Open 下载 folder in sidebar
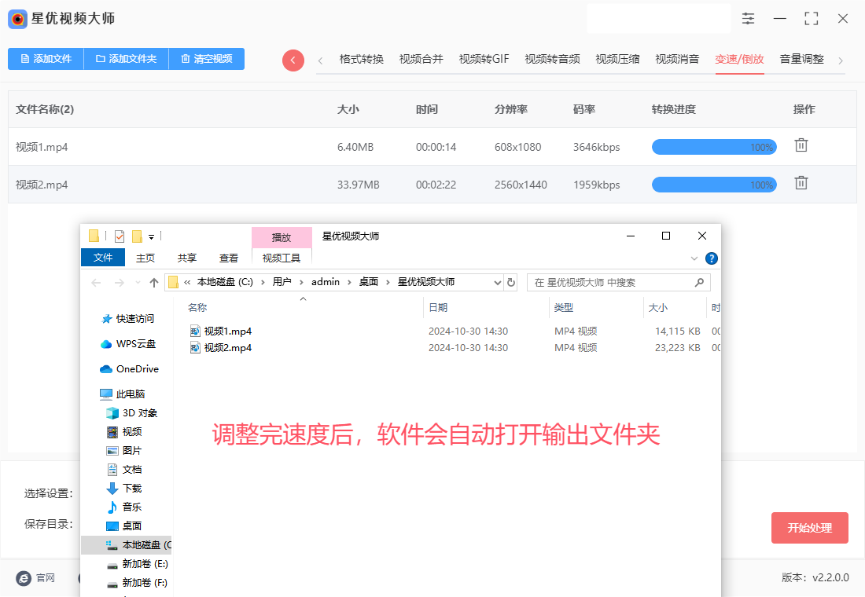The image size is (865, 597). [124, 489]
